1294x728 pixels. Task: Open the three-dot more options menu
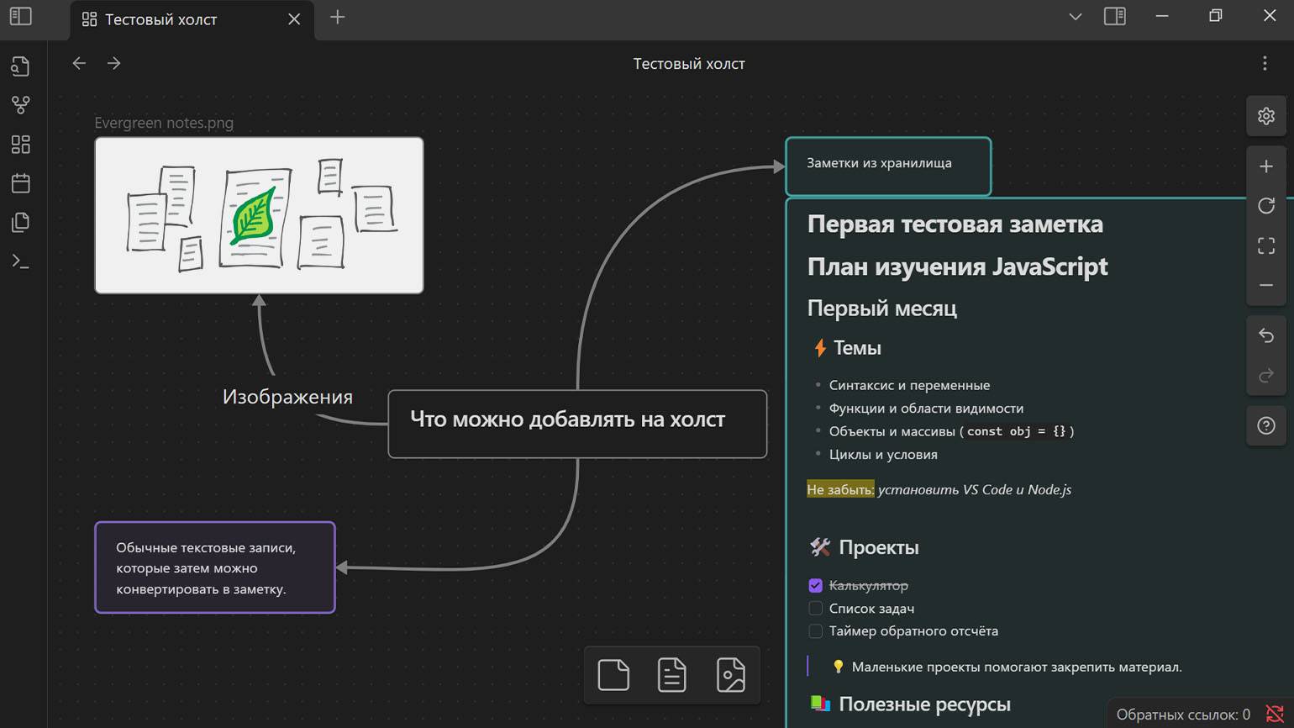click(1264, 64)
